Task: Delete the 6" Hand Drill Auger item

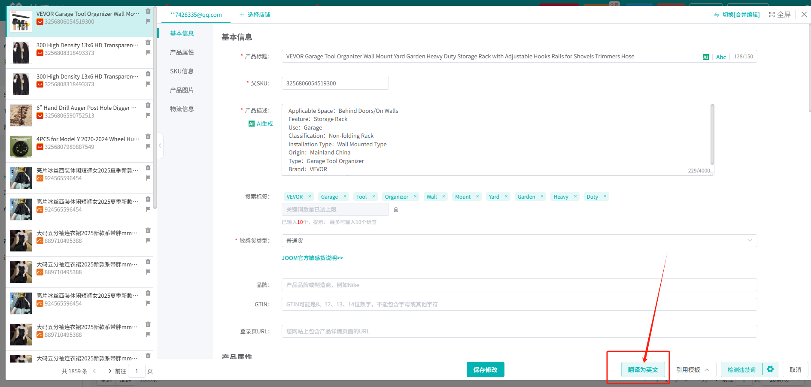Action: 148,105
